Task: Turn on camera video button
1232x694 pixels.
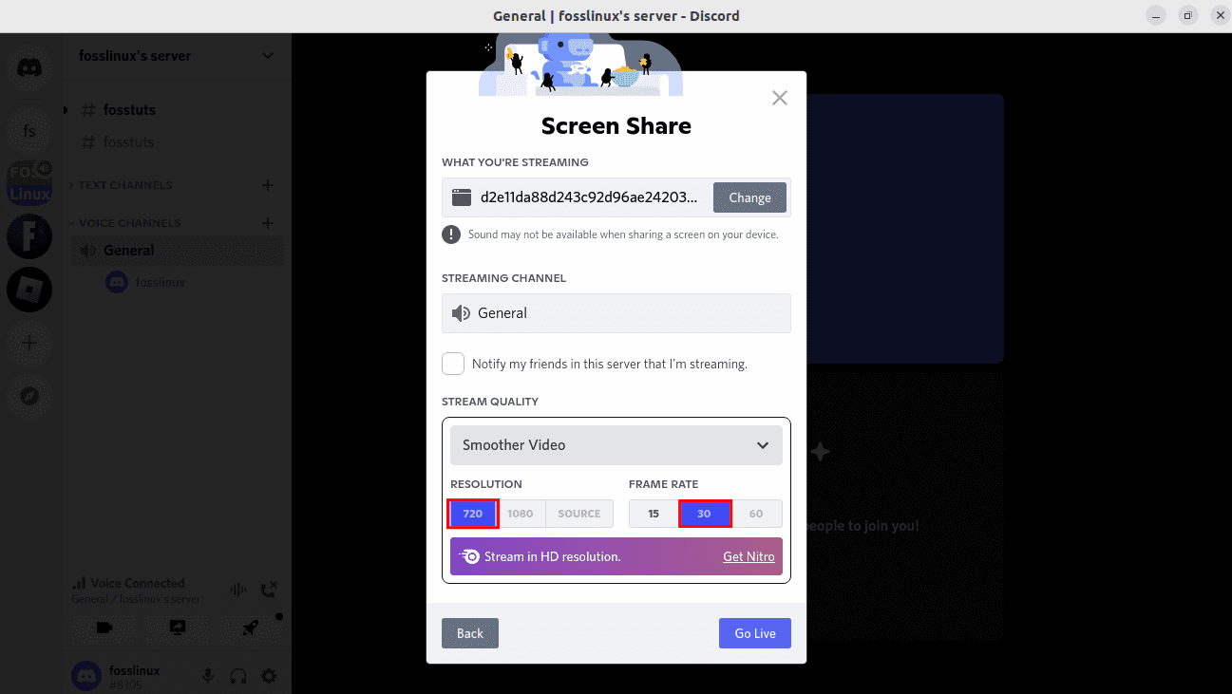Action: (104, 628)
